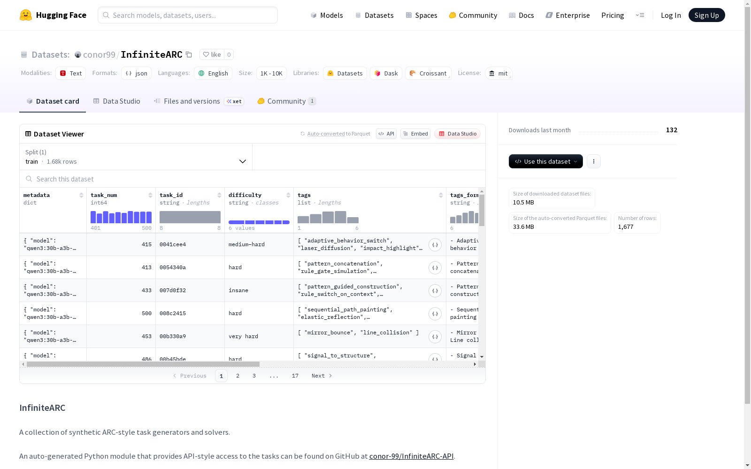Click the difficulty classes distribution bar
This screenshot has height=469, width=751.
point(259,222)
